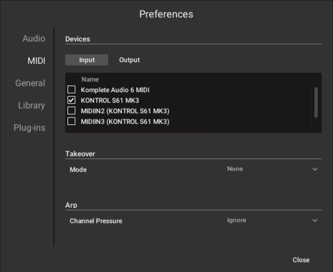Open the MIDI preferences section
333x272 pixels.
click(x=36, y=60)
